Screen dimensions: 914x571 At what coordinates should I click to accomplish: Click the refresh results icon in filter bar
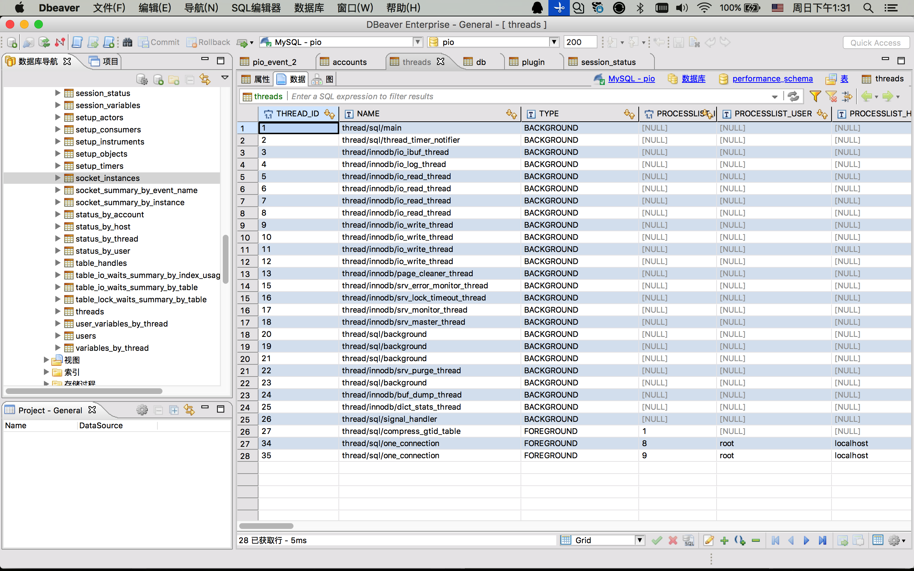(x=794, y=96)
